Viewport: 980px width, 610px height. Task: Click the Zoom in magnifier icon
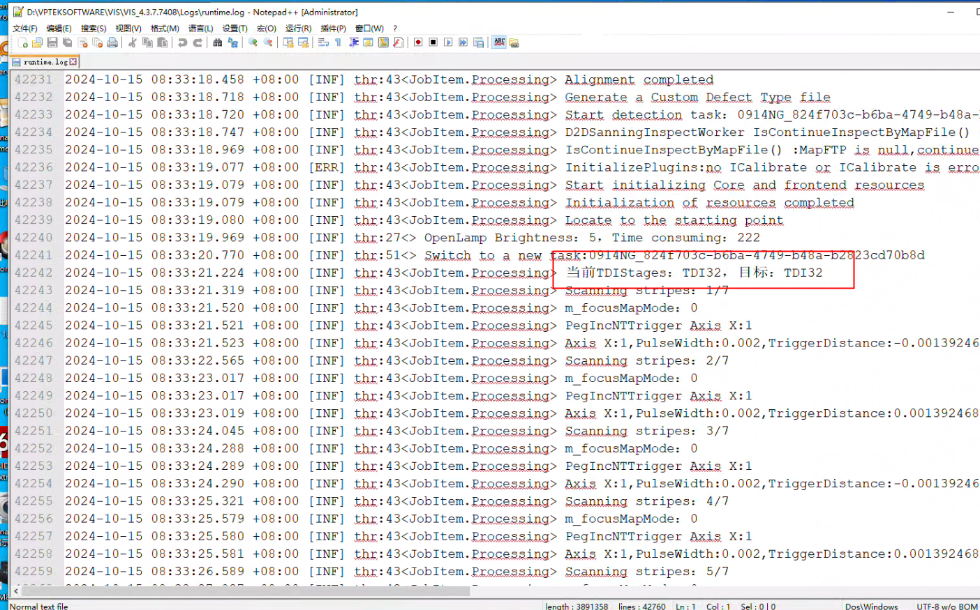click(x=253, y=43)
